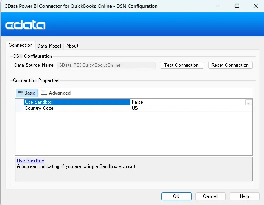
Task: Maximize the DSN Configuration window
Action: coord(236,6)
